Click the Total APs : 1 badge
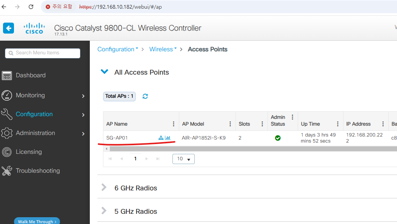The image size is (397, 224). (x=119, y=96)
